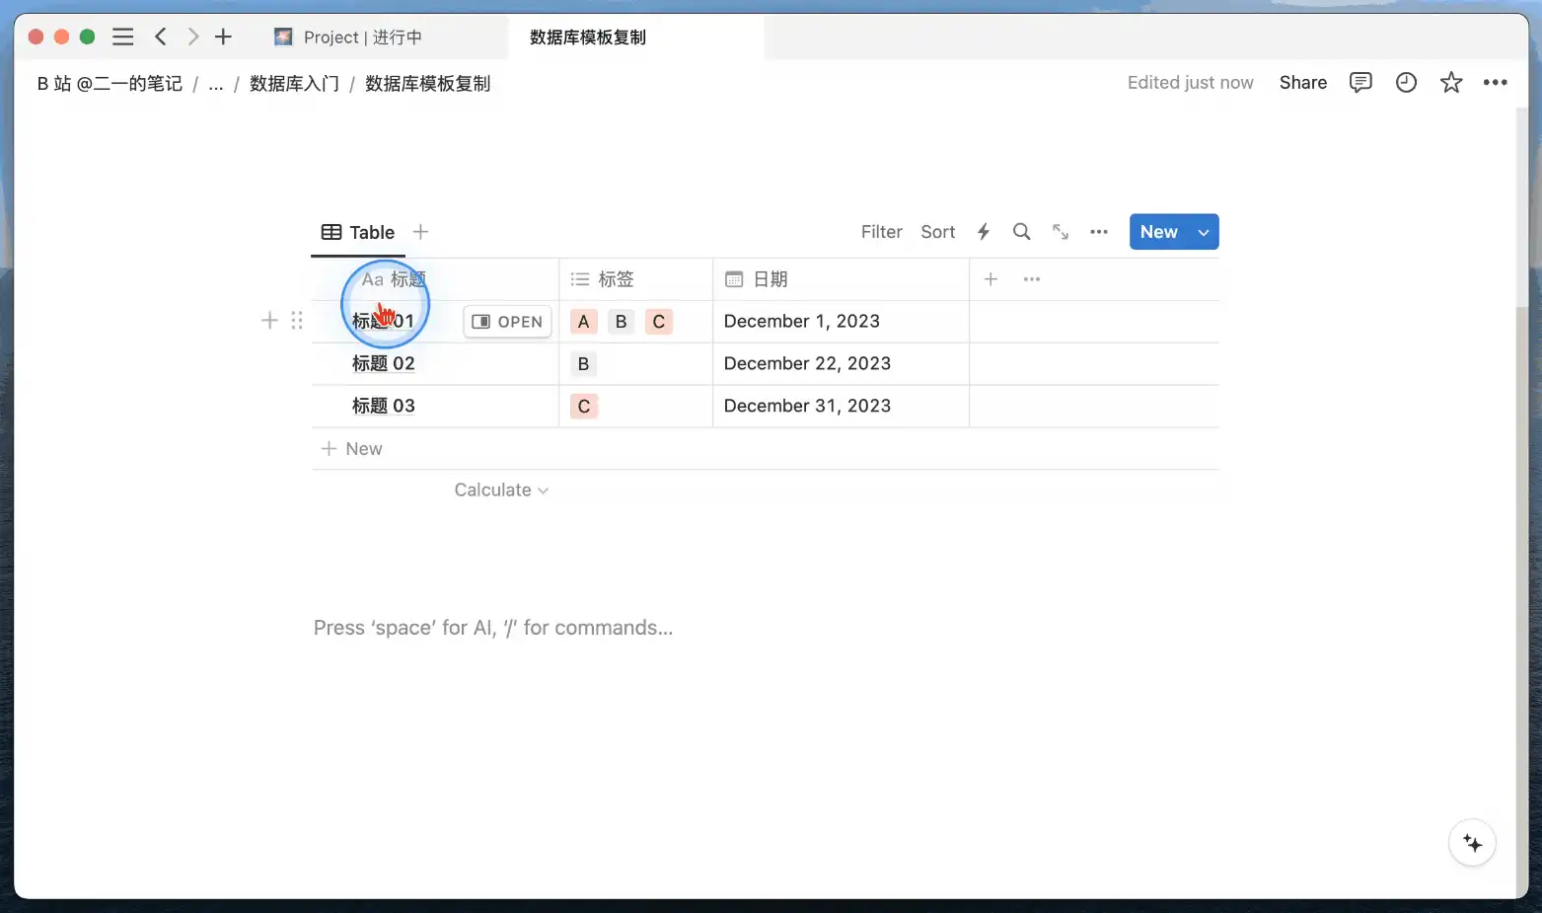Click the Share button
The height and width of the screenshot is (913, 1542).
tap(1302, 83)
